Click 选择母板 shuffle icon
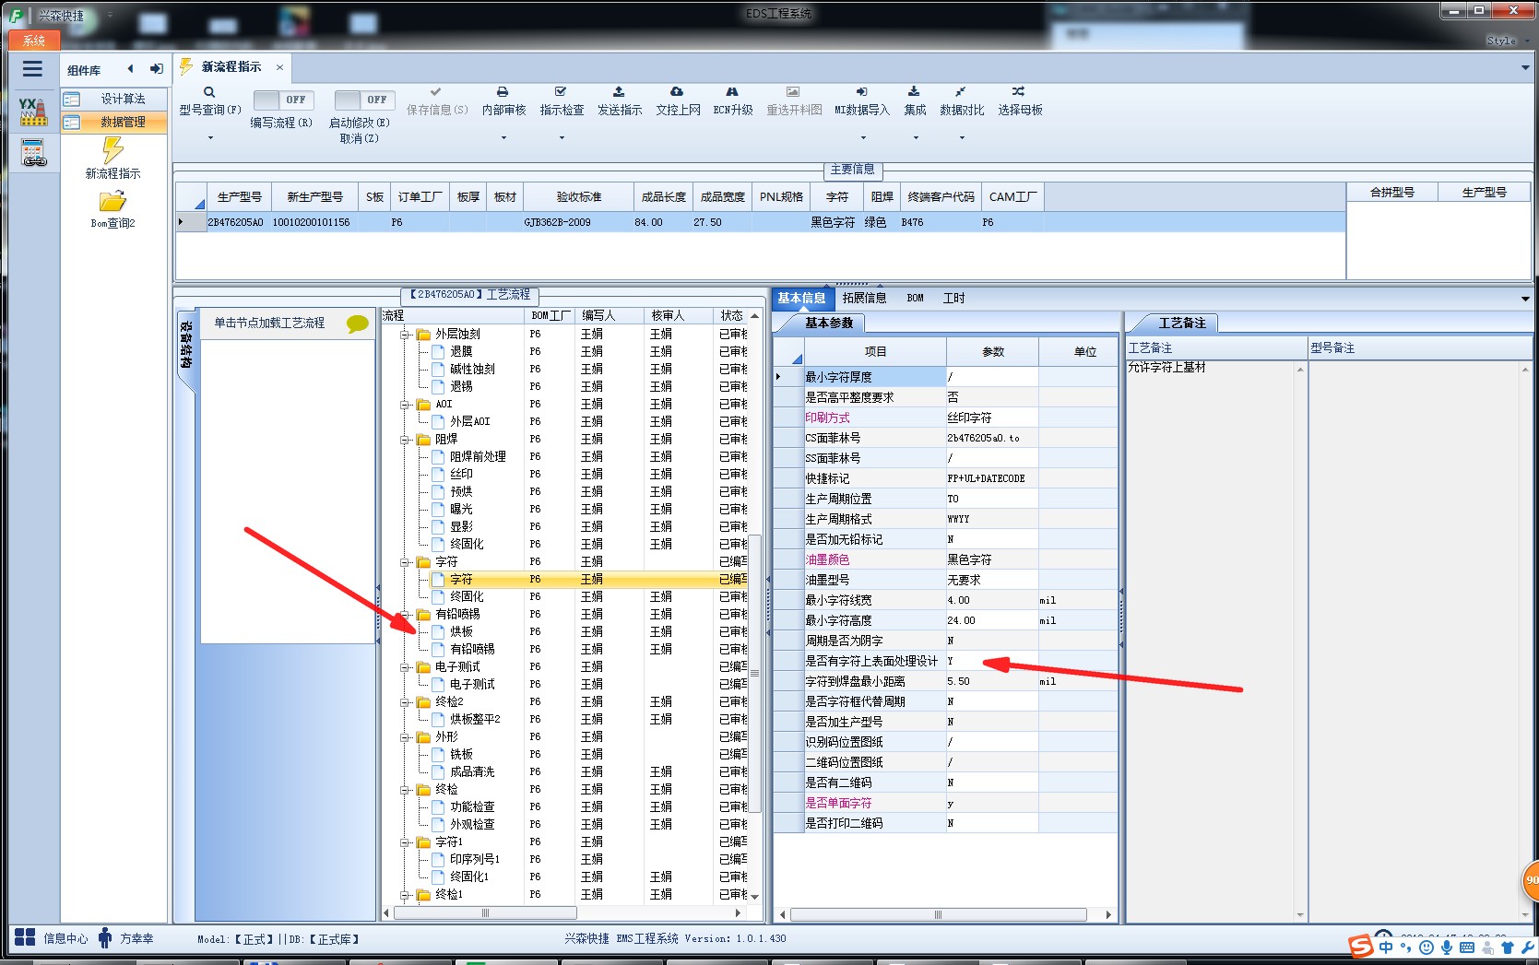Image resolution: width=1539 pixels, height=965 pixels. click(x=1018, y=92)
